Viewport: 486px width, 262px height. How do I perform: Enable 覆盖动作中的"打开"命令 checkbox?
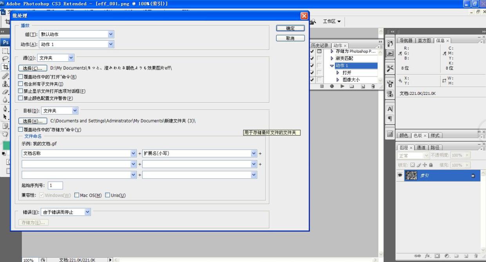click(x=21, y=77)
